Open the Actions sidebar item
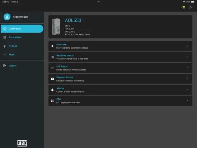Screen dimensions: 197x148 click(22, 46)
